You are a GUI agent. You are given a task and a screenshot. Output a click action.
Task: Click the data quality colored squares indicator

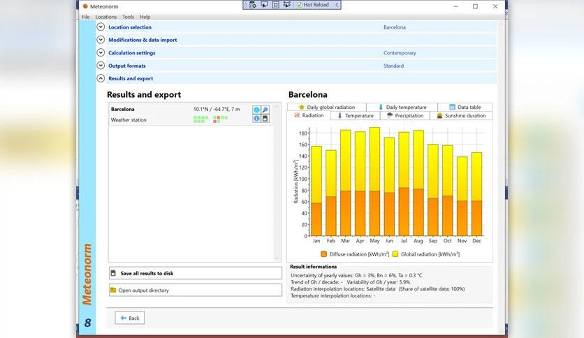point(210,119)
